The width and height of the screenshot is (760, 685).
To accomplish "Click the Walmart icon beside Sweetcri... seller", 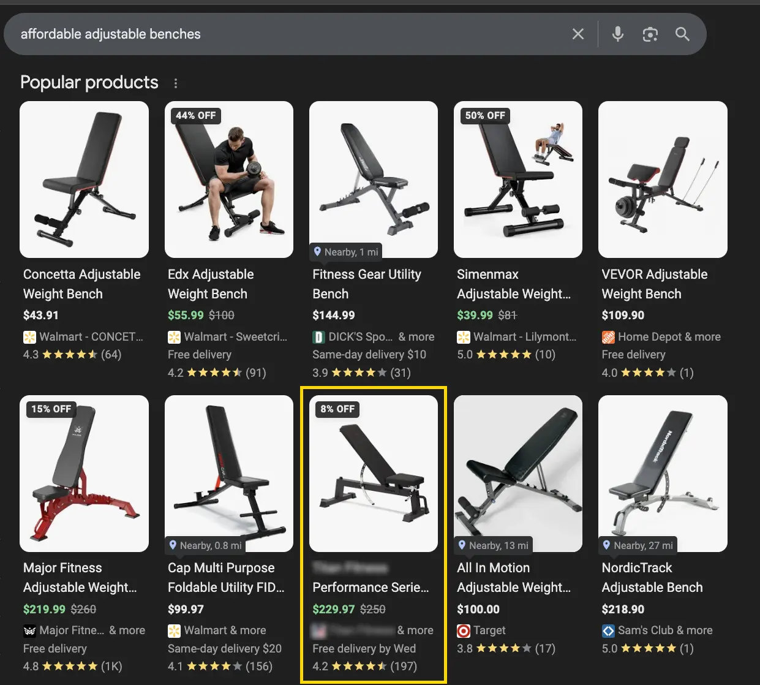I will coord(174,337).
